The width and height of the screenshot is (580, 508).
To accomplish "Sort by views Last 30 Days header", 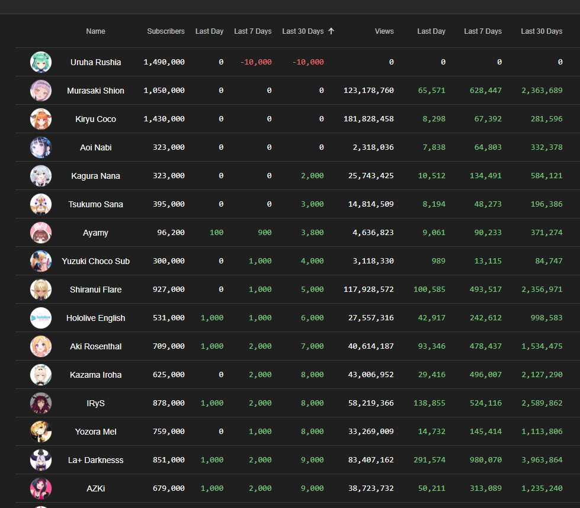I will click(x=541, y=31).
